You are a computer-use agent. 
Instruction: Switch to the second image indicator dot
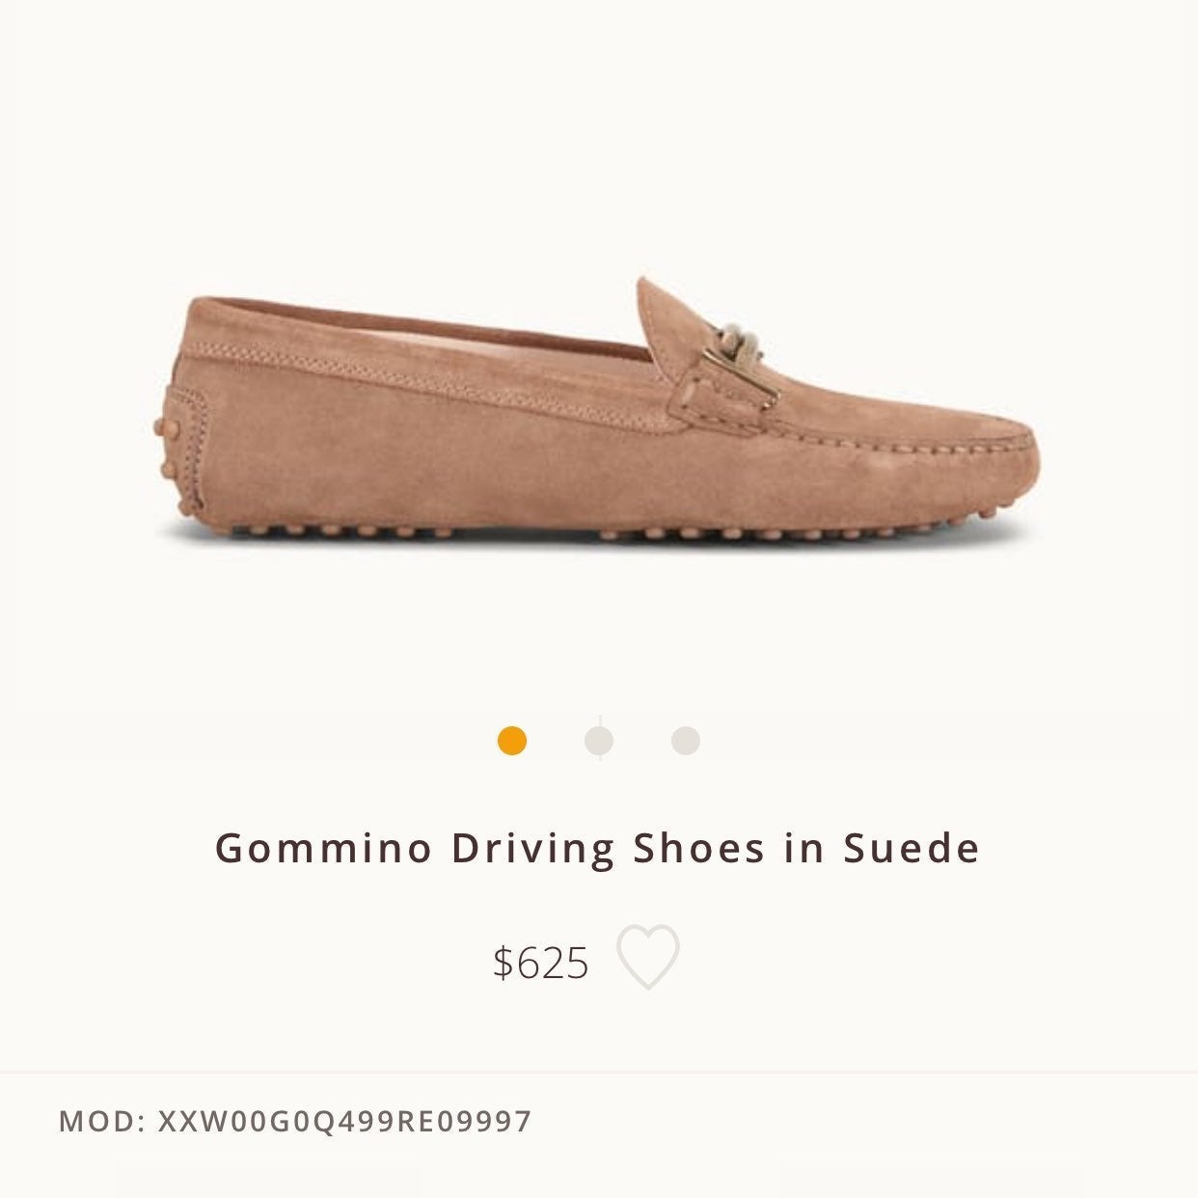pos(599,741)
